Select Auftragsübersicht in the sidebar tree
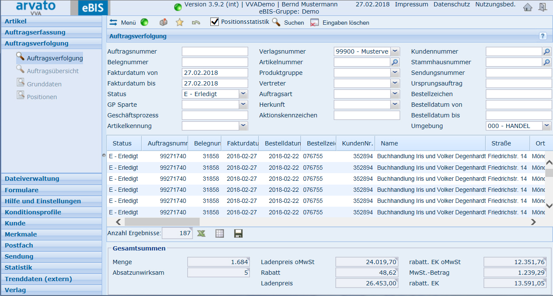 tap(53, 71)
